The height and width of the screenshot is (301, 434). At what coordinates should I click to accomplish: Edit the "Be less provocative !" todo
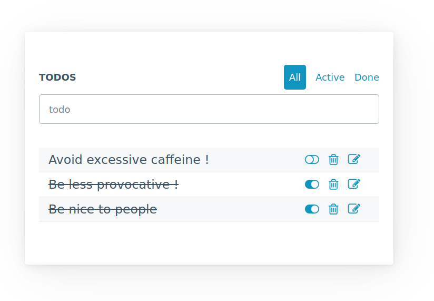[354, 184]
